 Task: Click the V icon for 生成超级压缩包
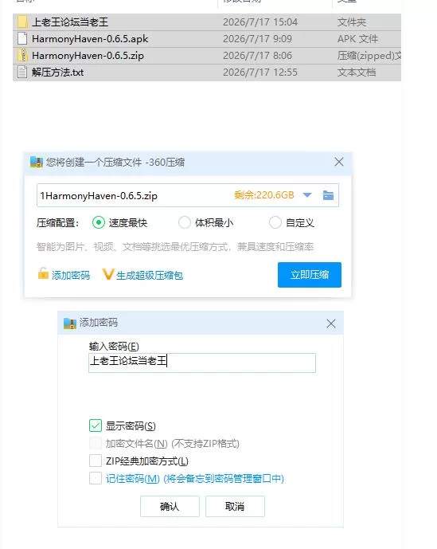coord(107,274)
